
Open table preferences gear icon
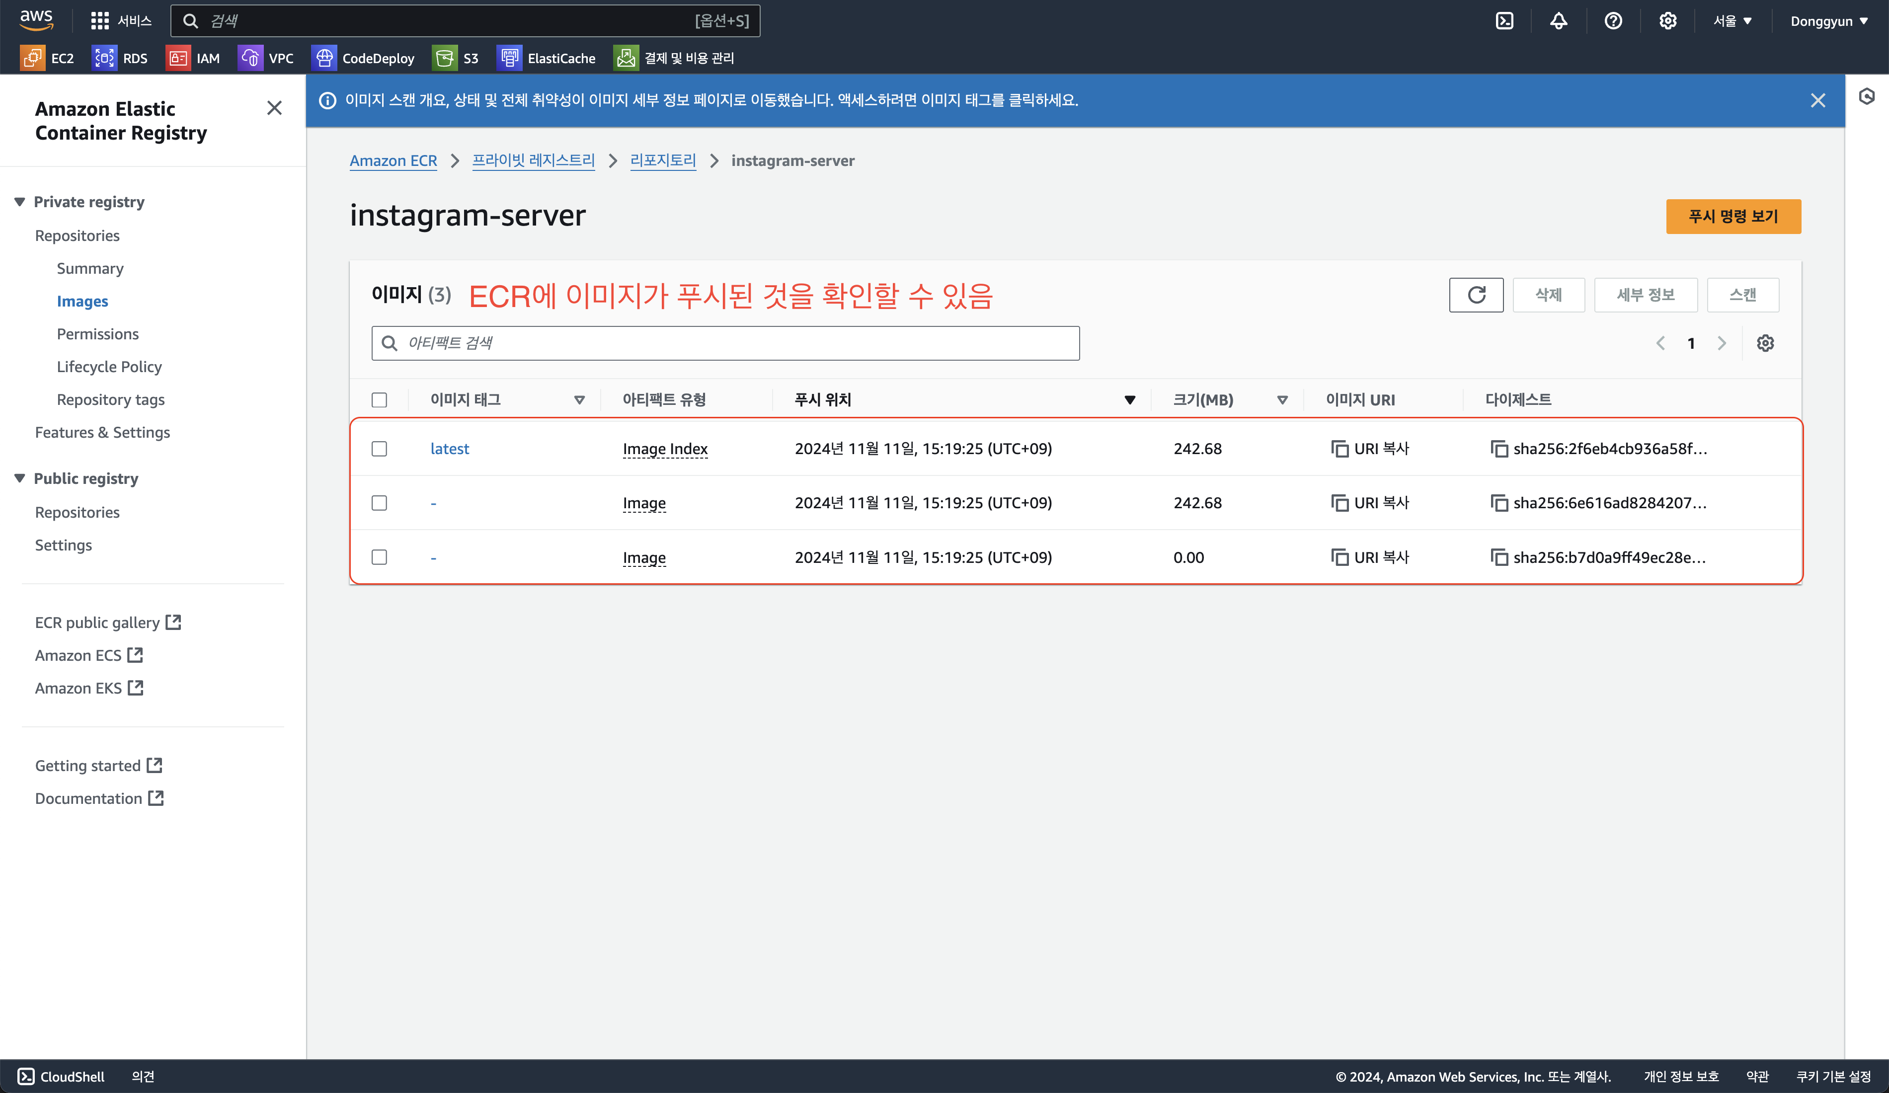(x=1765, y=343)
